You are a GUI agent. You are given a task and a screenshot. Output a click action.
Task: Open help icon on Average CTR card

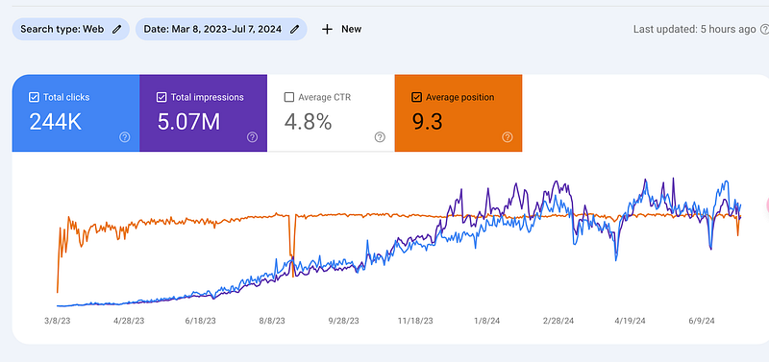[380, 137]
